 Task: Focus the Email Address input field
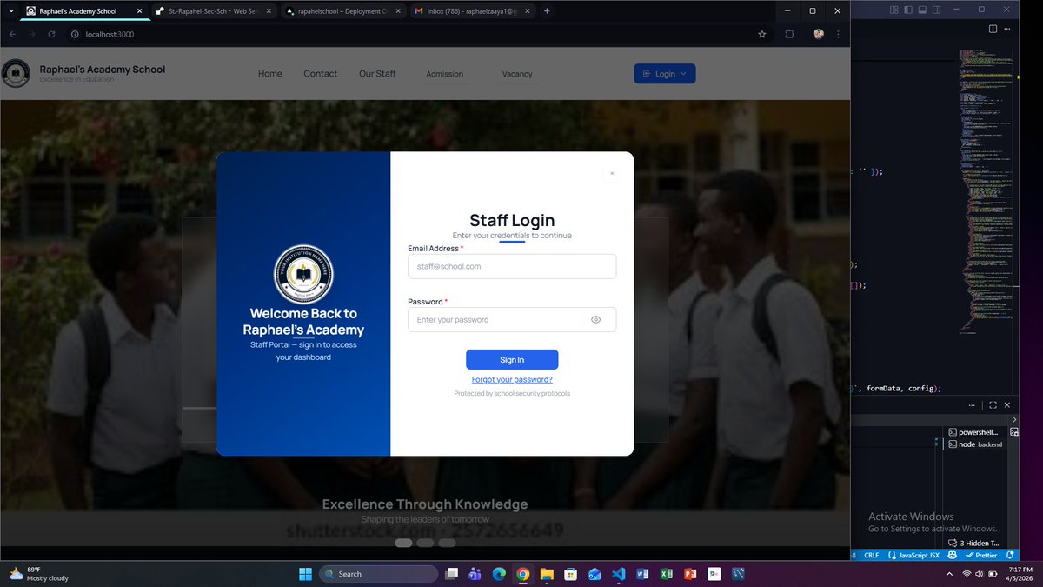tap(512, 266)
